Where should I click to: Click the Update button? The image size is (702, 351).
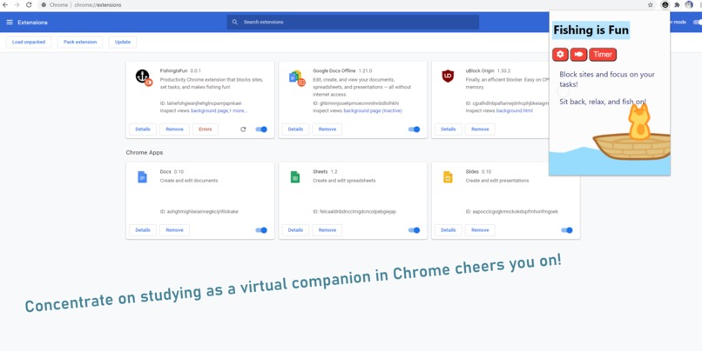point(123,42)
